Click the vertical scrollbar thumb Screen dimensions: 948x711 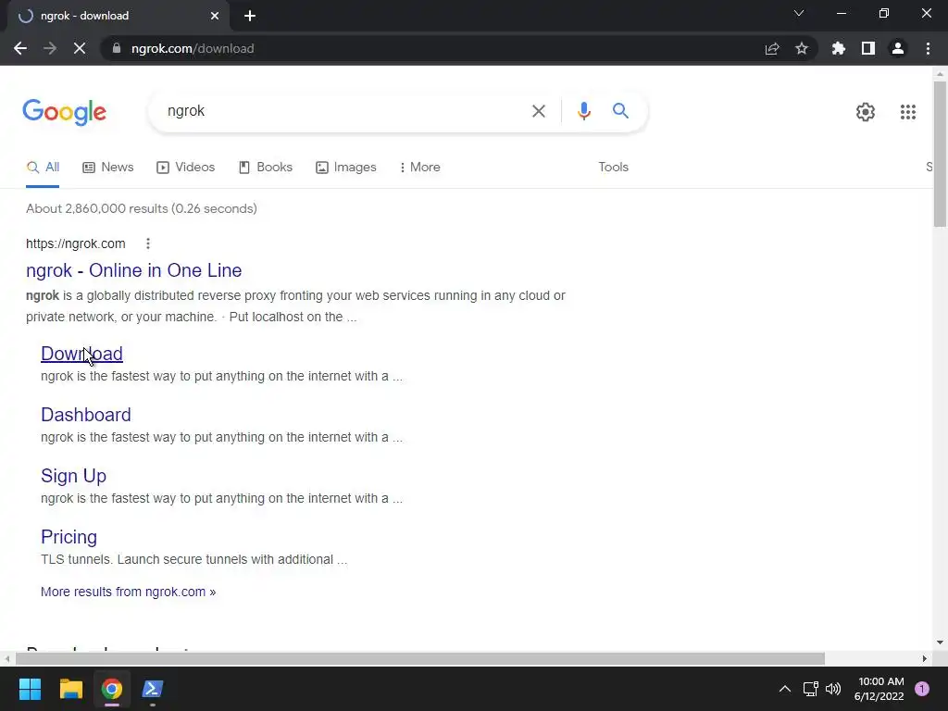coord(940,154)
